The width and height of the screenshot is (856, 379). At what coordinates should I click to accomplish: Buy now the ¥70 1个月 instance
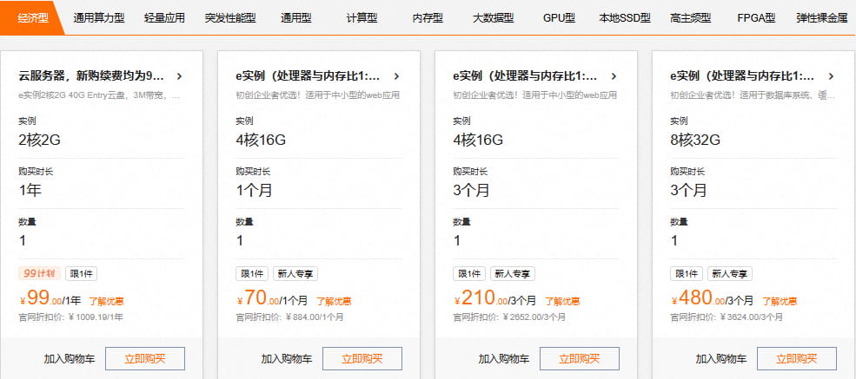362,358
